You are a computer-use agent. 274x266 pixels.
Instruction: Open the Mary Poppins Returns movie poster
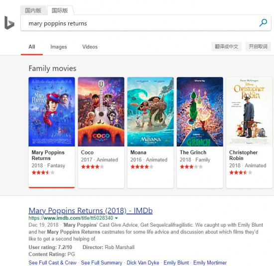coord(52,112)
